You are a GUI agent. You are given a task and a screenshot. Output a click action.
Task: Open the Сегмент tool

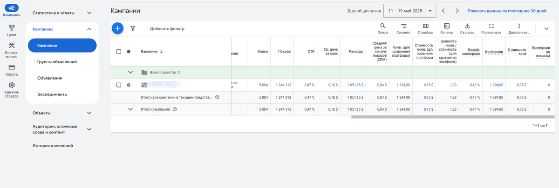tap(403, 28)
